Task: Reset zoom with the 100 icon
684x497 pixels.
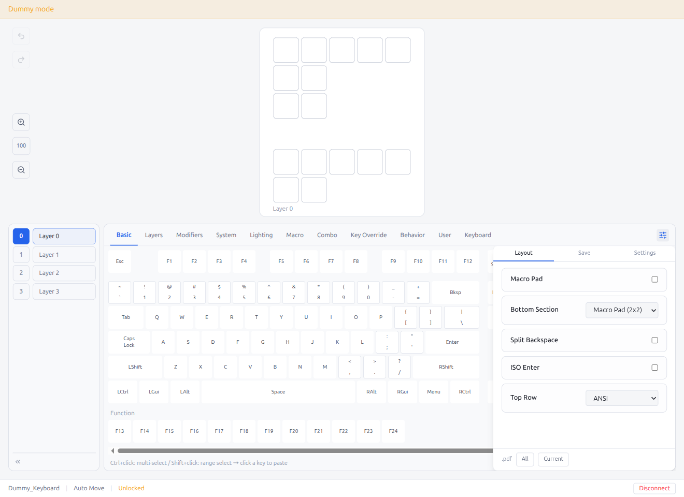Action: coord(21,145)
